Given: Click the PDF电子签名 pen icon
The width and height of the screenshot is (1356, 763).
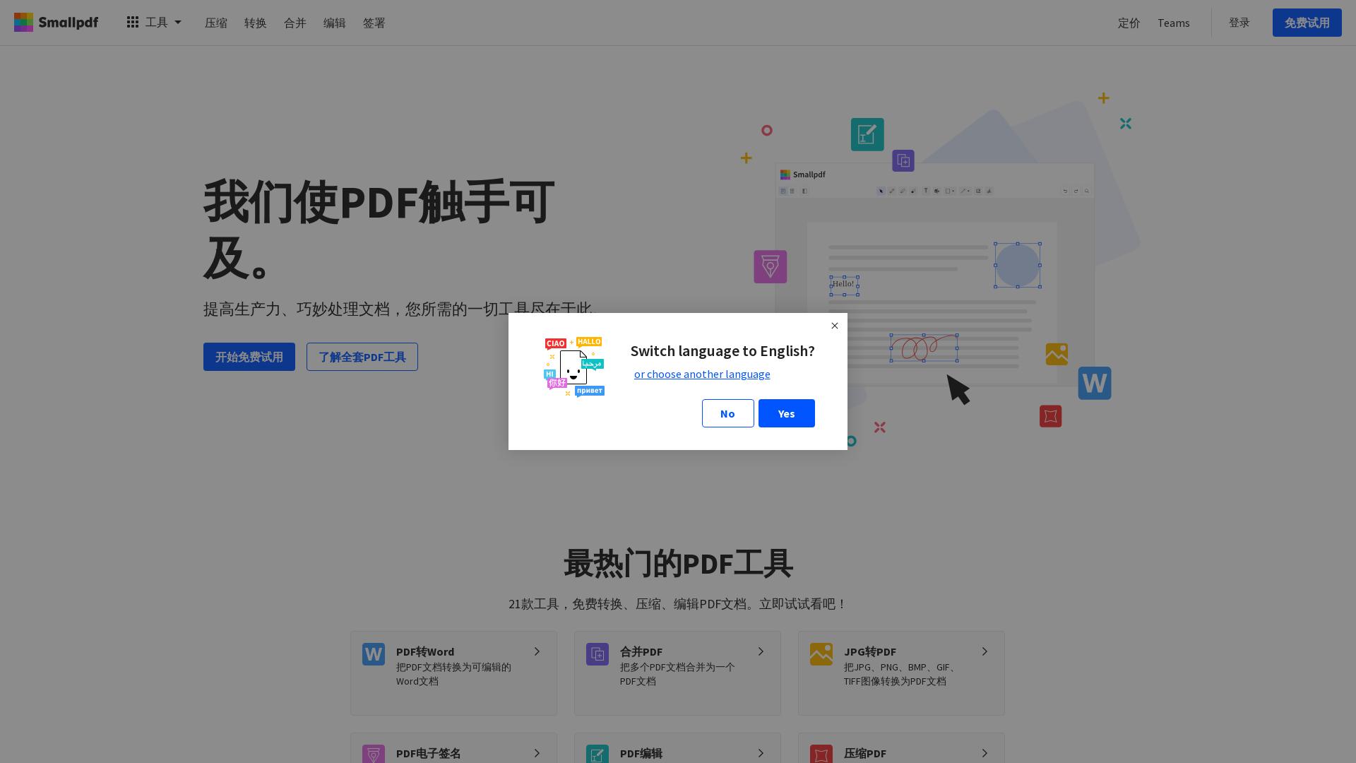Looking at the screenshot, I should [374, 754].
